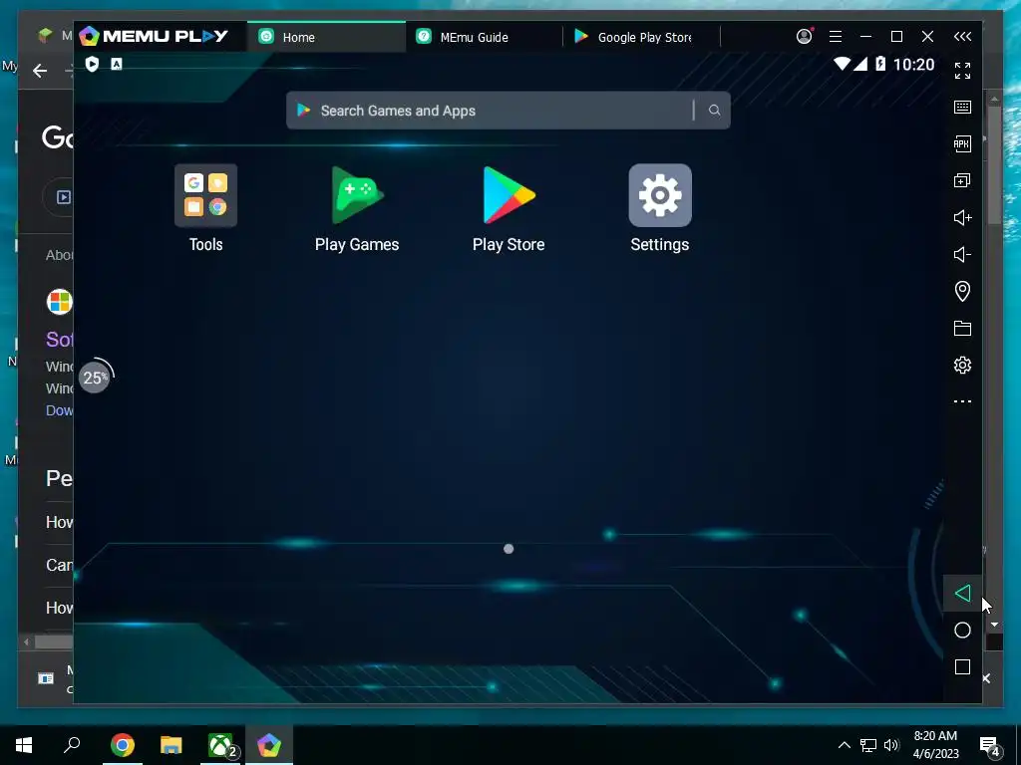The height and width of the screenshot is (765, 1021).
Task: Open MEmu settings gear in sidebar
Action: (962, 365)
